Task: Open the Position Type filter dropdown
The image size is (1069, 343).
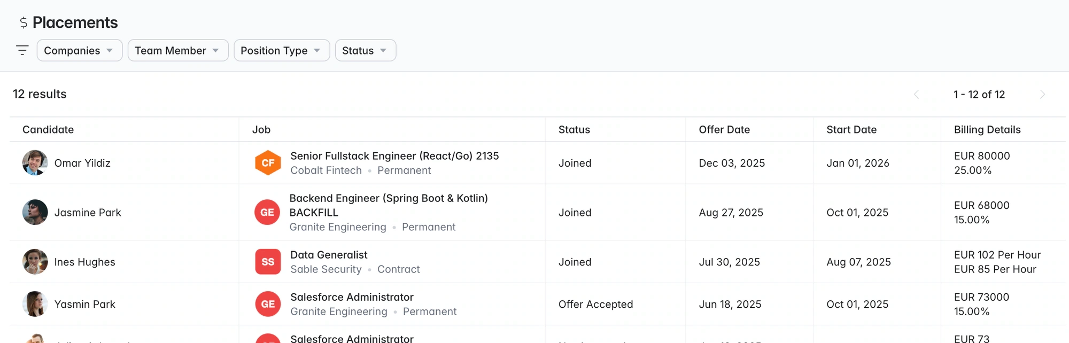Action: 282,50
